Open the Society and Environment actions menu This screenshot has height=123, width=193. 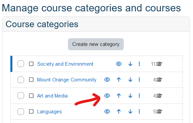point(139,64)
